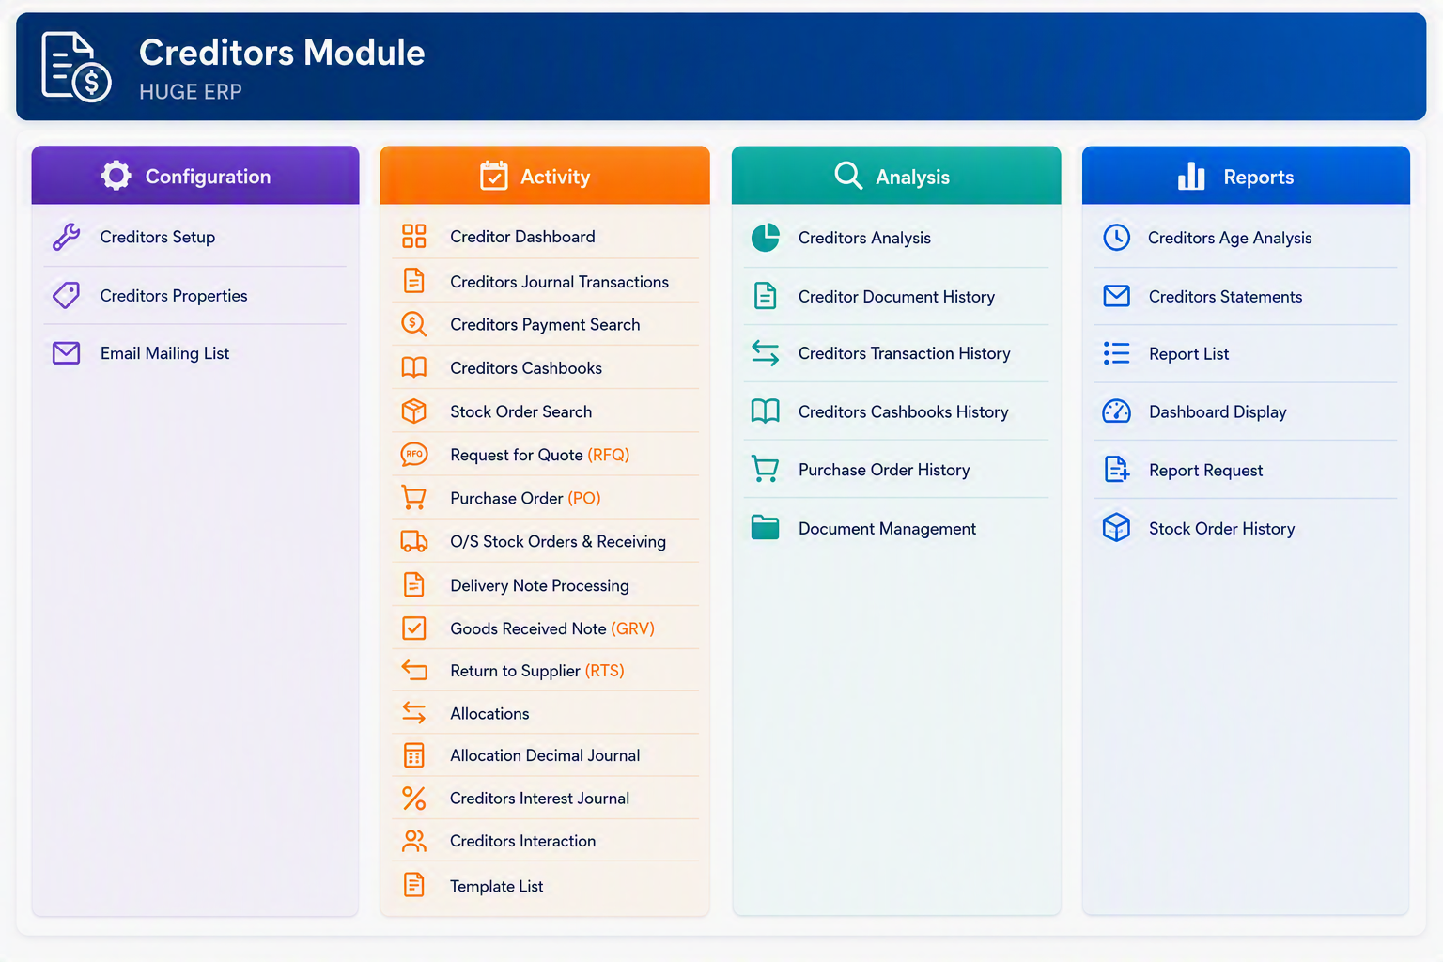Click the tag icon beside Creditors Properties
The height and width of the screenshot is (962, 1443).
click(66, 295)
